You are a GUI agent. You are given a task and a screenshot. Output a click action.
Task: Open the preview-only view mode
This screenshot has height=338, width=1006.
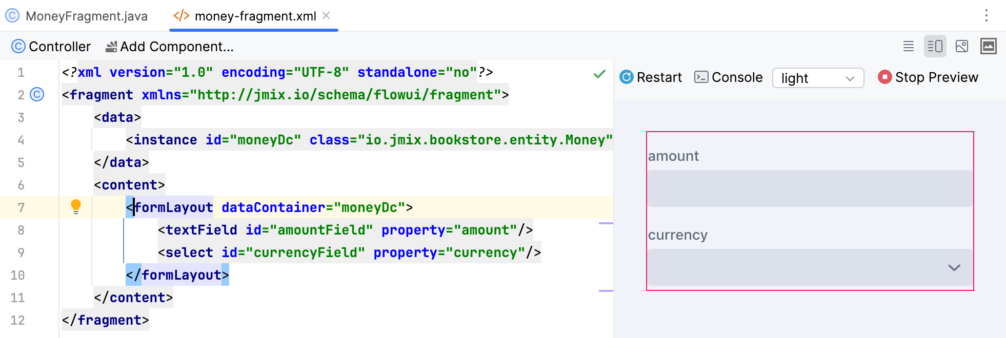tap(962, 46)
